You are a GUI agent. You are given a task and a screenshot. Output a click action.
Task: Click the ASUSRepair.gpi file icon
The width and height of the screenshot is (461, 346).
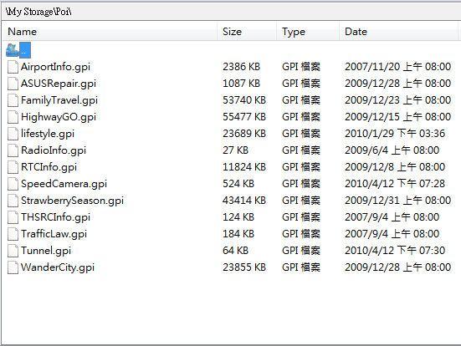pos(13,84)
